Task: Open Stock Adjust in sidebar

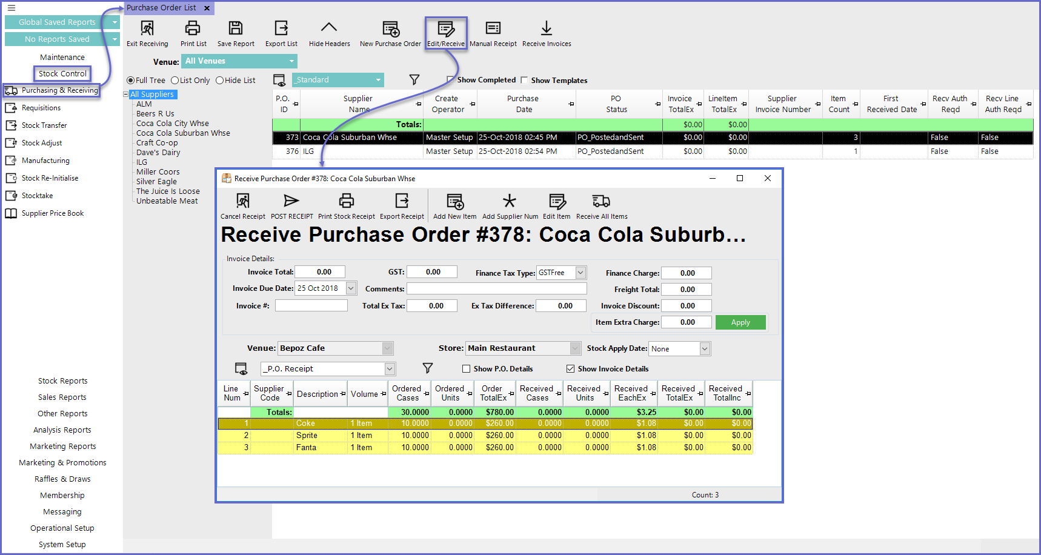Action: click(x=42, y=143)
